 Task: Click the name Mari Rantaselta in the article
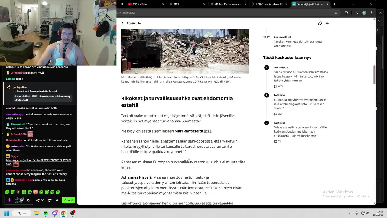click(x=189, y=131)
